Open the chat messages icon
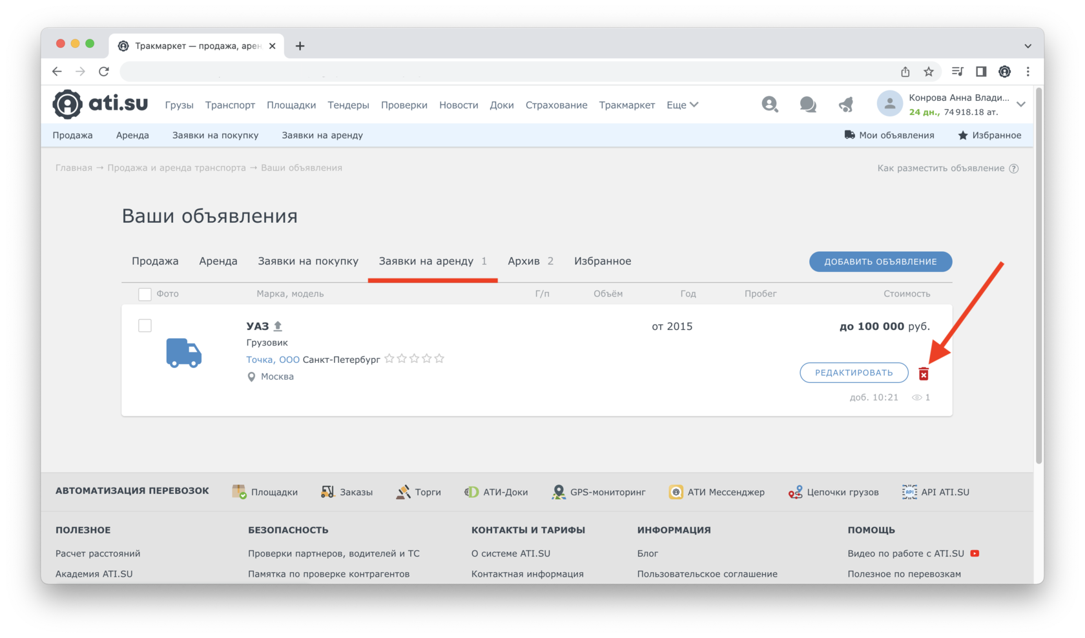Screen dimensions: 1085x638 tap(807, 104)
